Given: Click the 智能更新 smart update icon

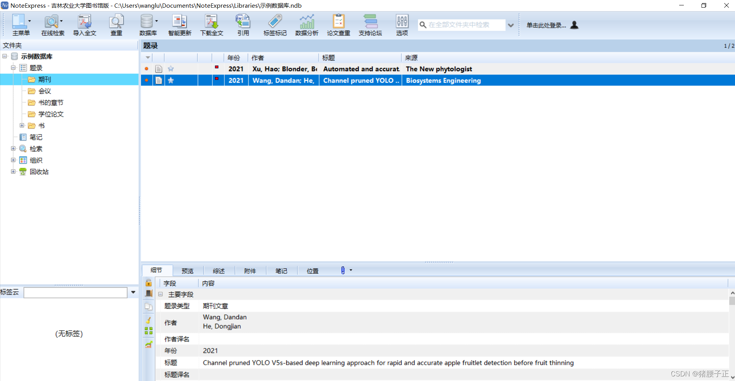Looking at the screenshot, I should (x=179, y=22).
